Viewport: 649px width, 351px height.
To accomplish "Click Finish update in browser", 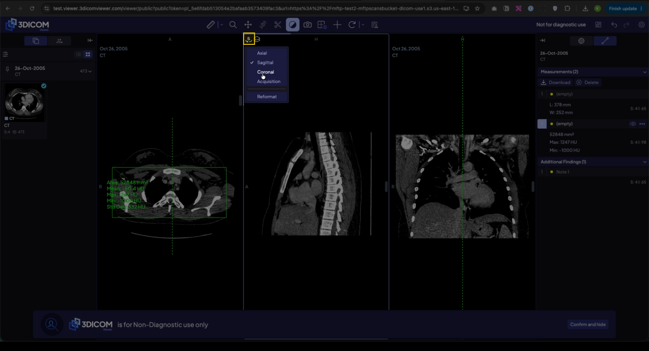I will 625,8.
